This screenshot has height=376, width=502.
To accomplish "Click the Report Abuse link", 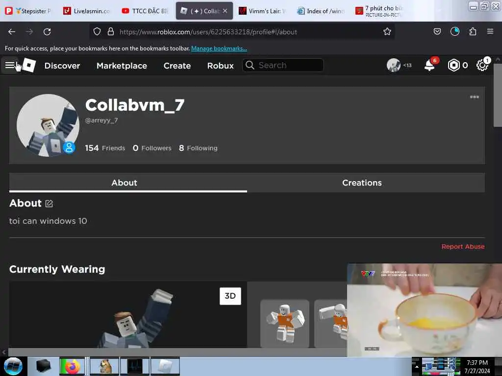I will [463, 247].
